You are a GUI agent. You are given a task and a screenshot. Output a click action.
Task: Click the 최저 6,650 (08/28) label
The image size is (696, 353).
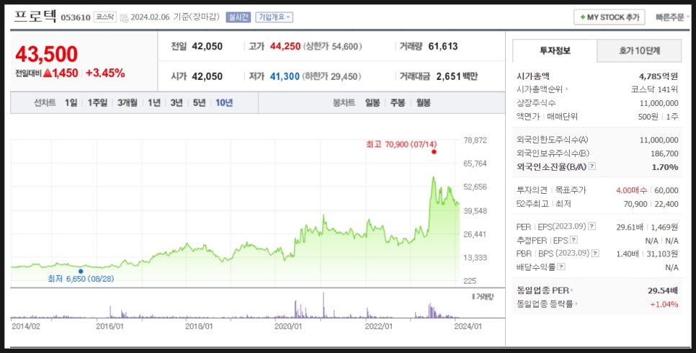(81, 280)
